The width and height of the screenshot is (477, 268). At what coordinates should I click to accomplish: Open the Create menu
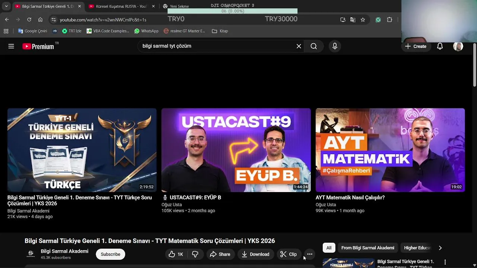416,46
